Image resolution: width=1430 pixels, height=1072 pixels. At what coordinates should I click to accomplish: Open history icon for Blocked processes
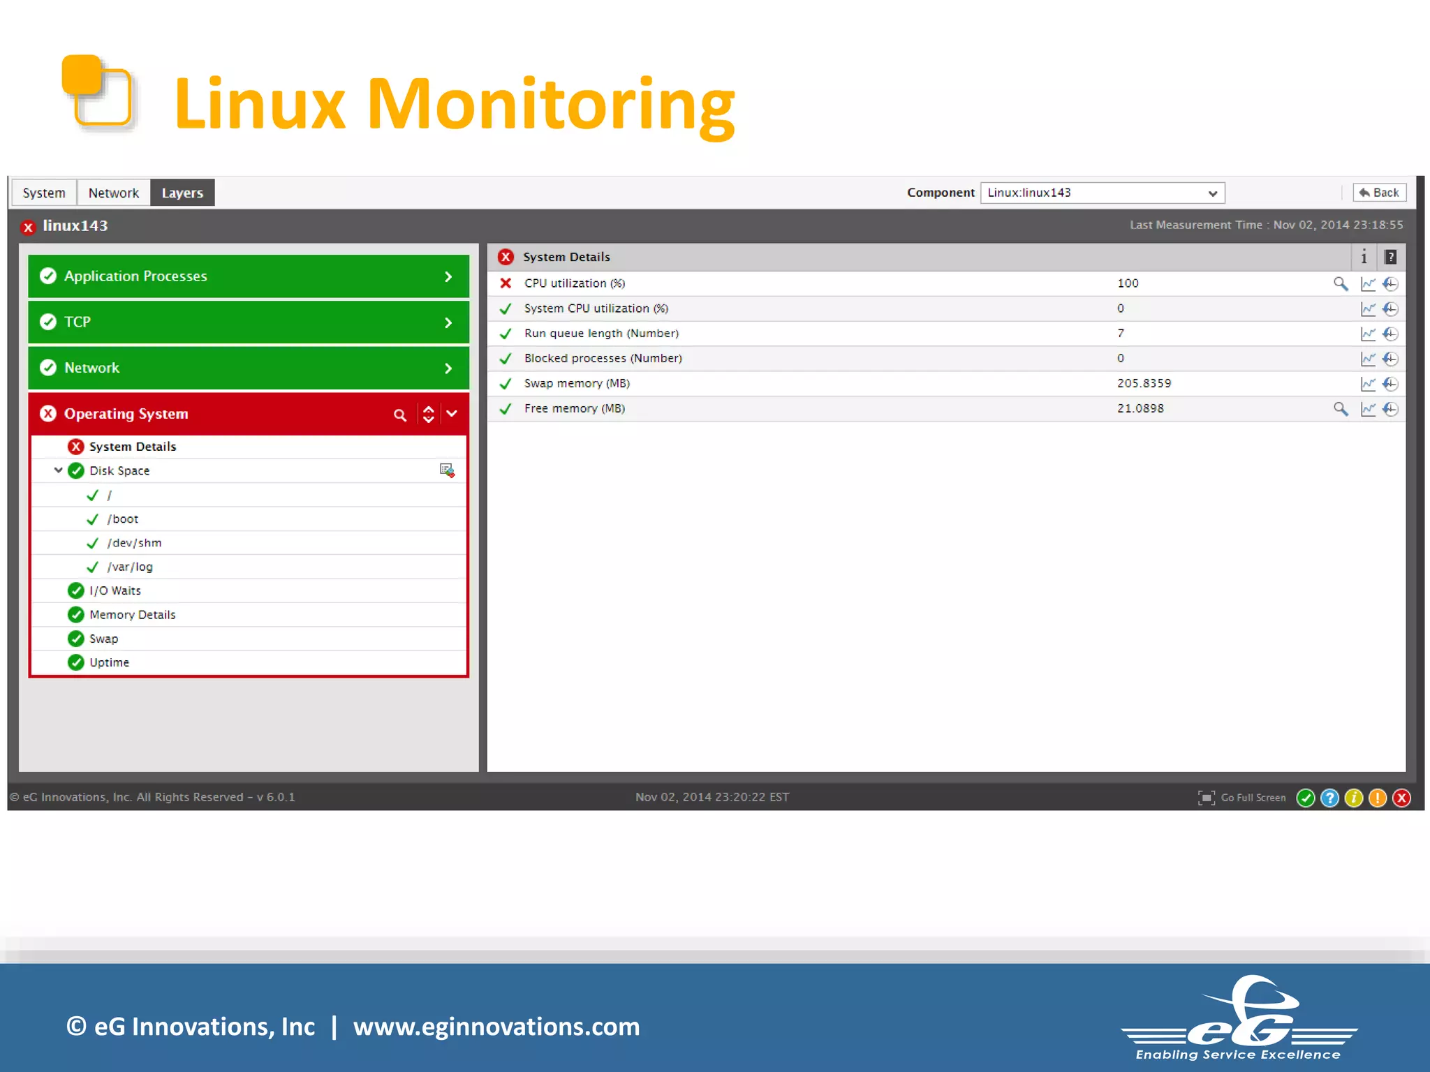coord(1390,359)
